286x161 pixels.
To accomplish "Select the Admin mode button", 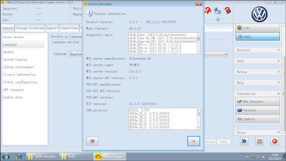I will point(257,37).
